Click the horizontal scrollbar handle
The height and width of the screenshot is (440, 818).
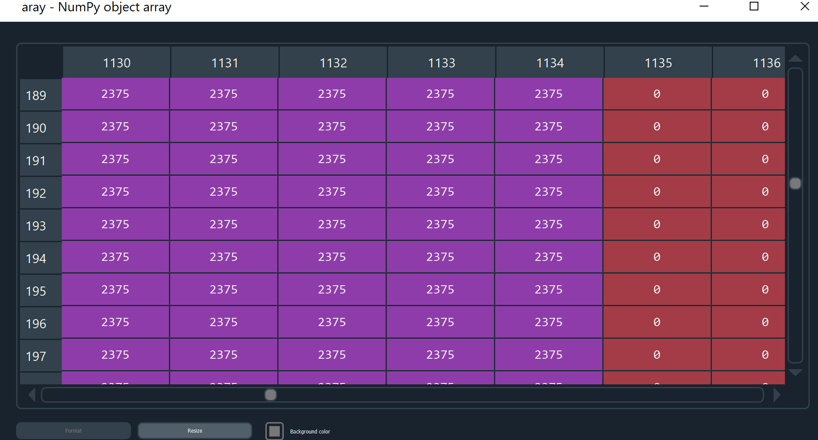point(271,395)
